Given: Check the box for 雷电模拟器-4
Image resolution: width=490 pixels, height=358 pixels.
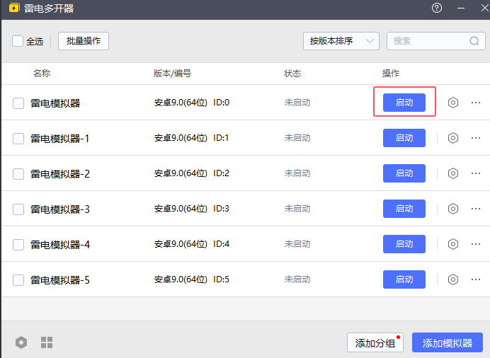Looking at the screenshot, I should point(18,244).
